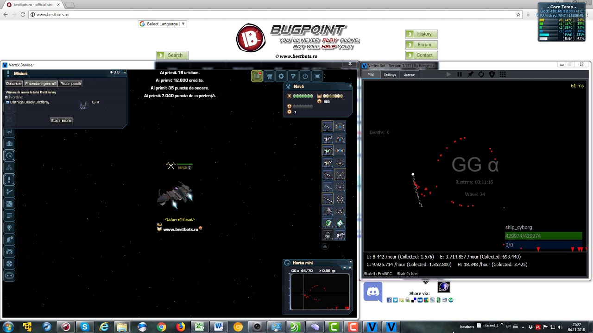Open the Select Language dropdown
This screenshot has height=333, width=593.
[x=163, y=24]
